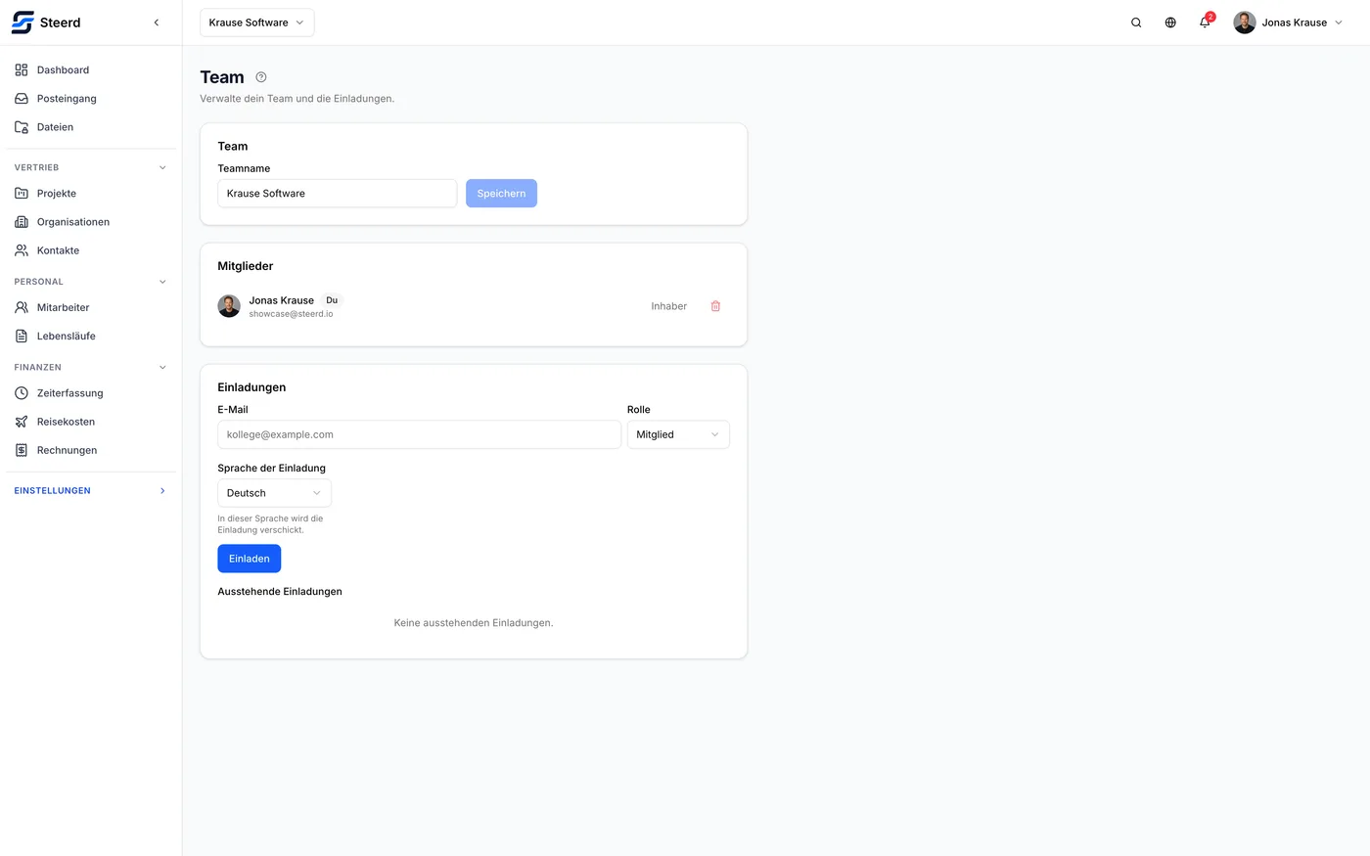This screenshot has width=1370, height=856.
Task: Click the Dateien folder icon
Action: [22, 127]
